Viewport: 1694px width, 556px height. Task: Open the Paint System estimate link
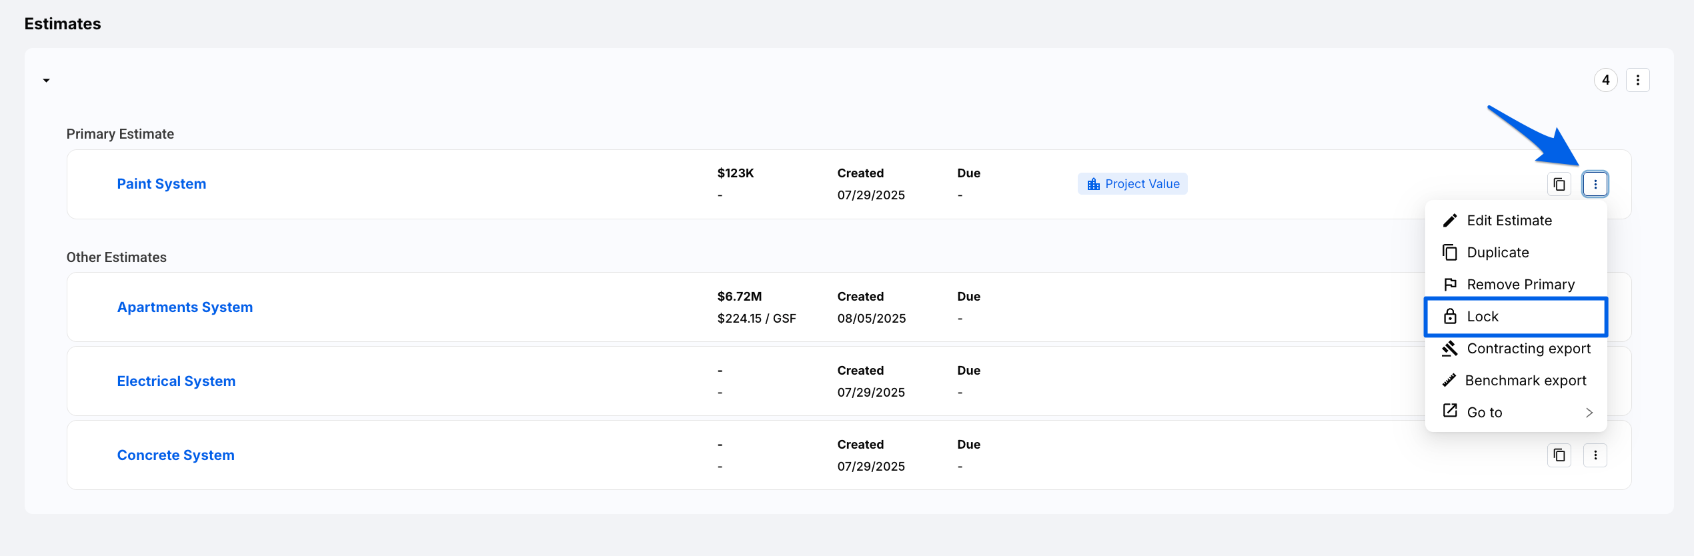[161, 184]
